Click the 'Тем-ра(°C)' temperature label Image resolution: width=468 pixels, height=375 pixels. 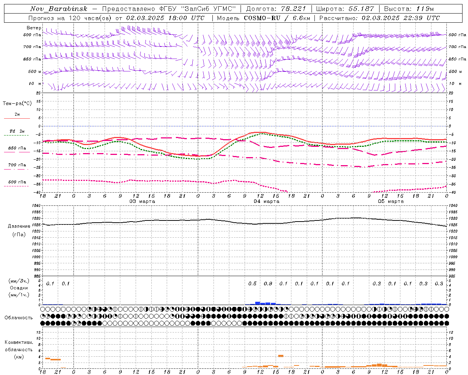pos(17,103)
